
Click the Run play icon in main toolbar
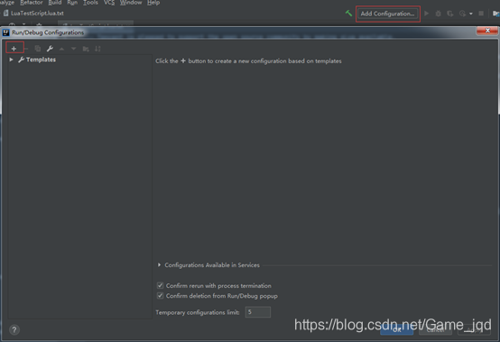[x=426, y=14]
